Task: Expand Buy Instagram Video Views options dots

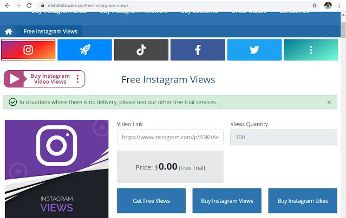Action: tap(77, 79)
